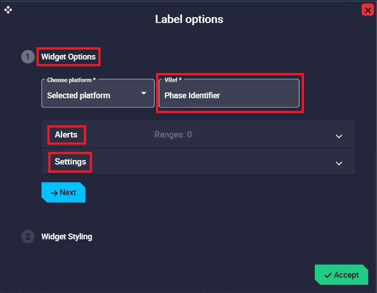Expand the Settings section using its chevron
The width and height of the screenshot is (377, 293).
[x=339, y=163]
